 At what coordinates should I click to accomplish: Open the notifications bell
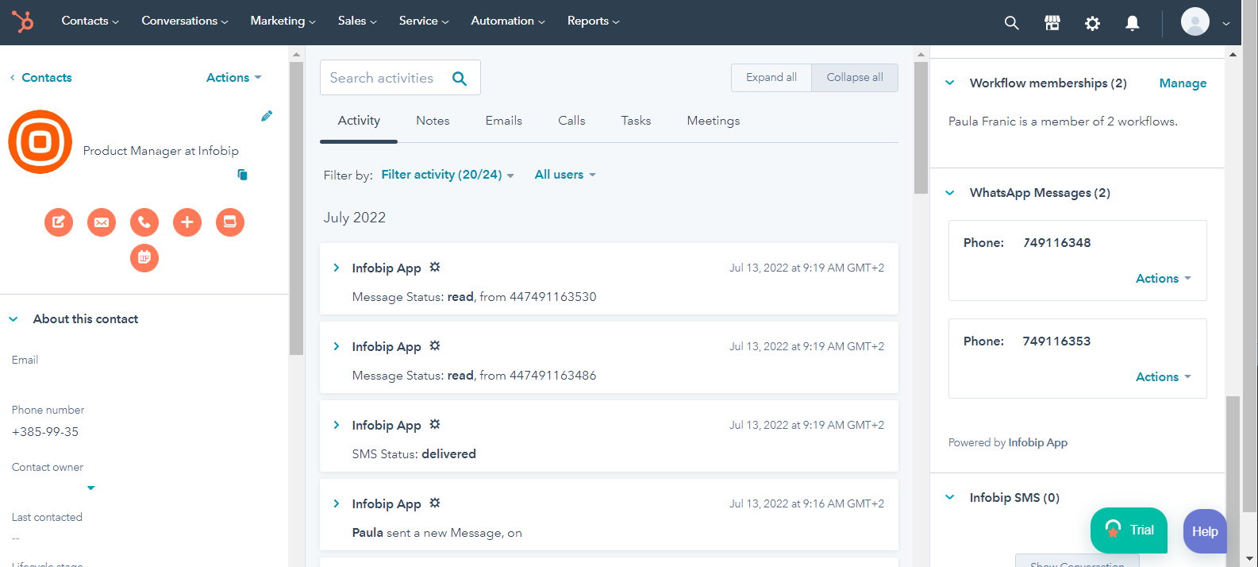coord(1133,23)
